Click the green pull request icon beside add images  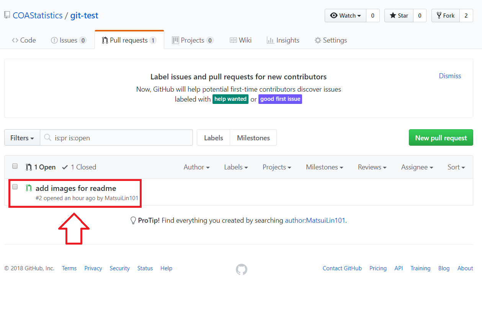tap(29, 188)
